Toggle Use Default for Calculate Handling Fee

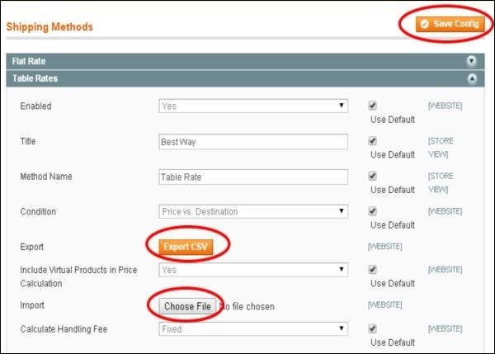coord(373,328)
